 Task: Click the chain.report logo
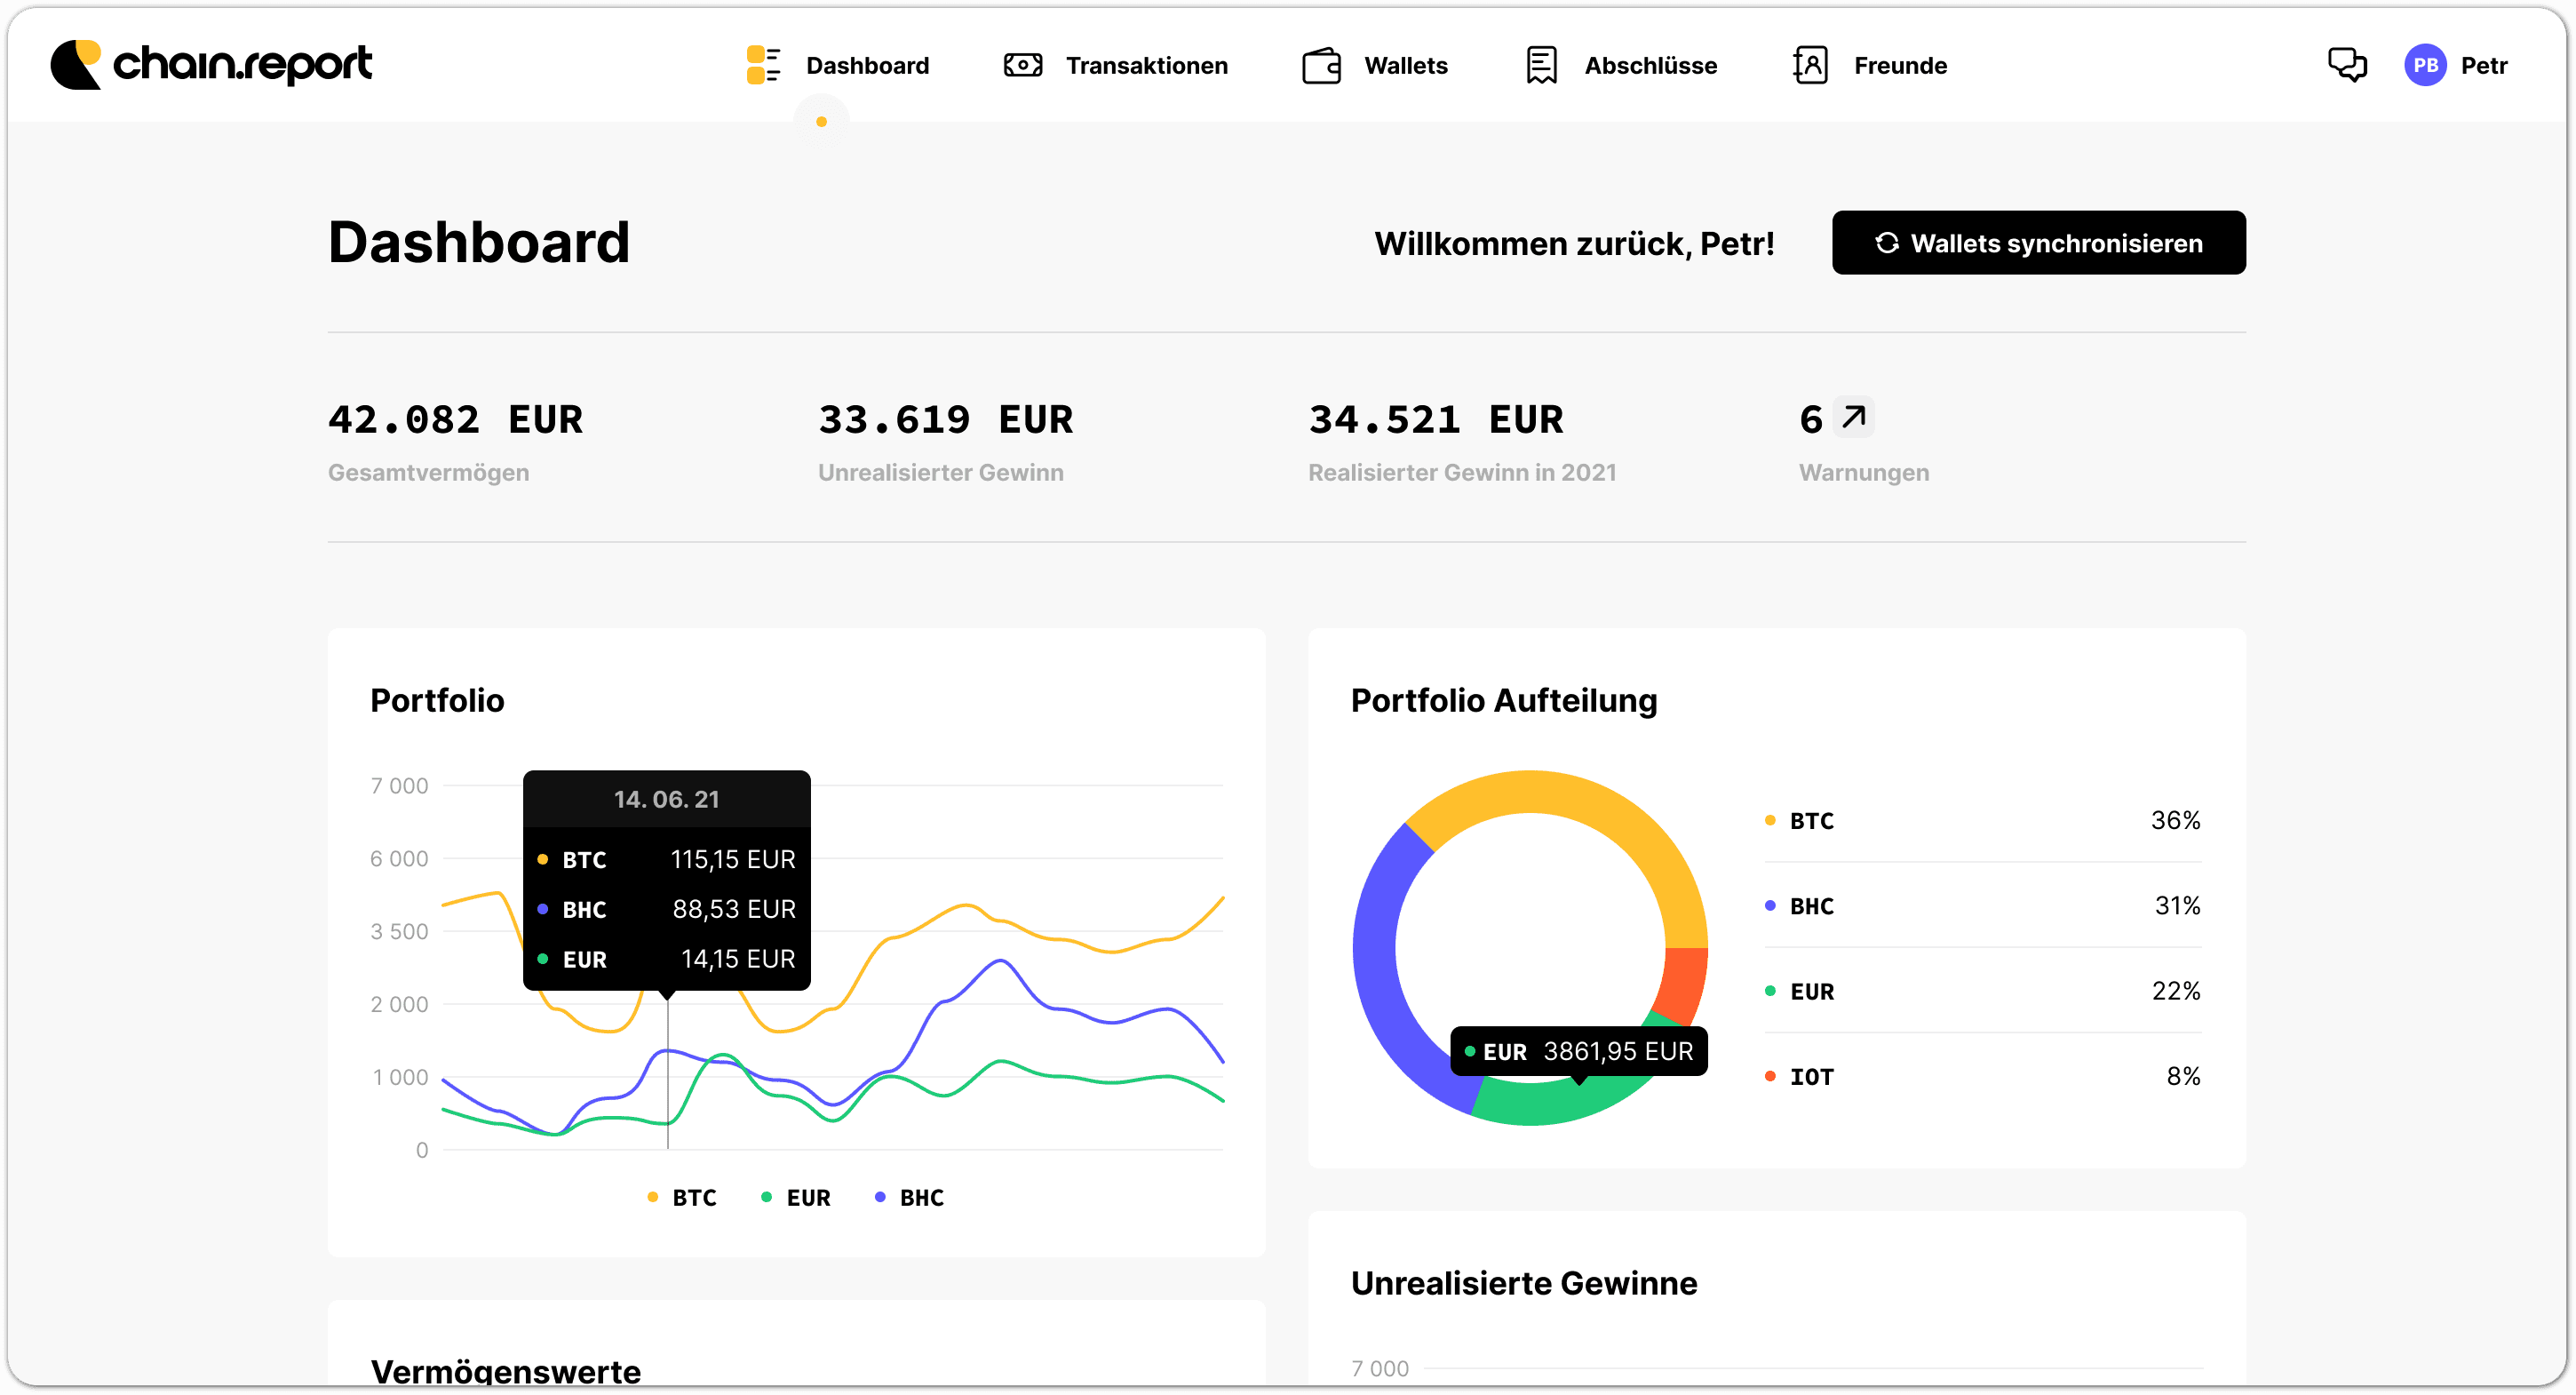tap(212, 64)
